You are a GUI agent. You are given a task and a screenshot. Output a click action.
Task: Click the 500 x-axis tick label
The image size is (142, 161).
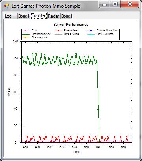(50, 147)
